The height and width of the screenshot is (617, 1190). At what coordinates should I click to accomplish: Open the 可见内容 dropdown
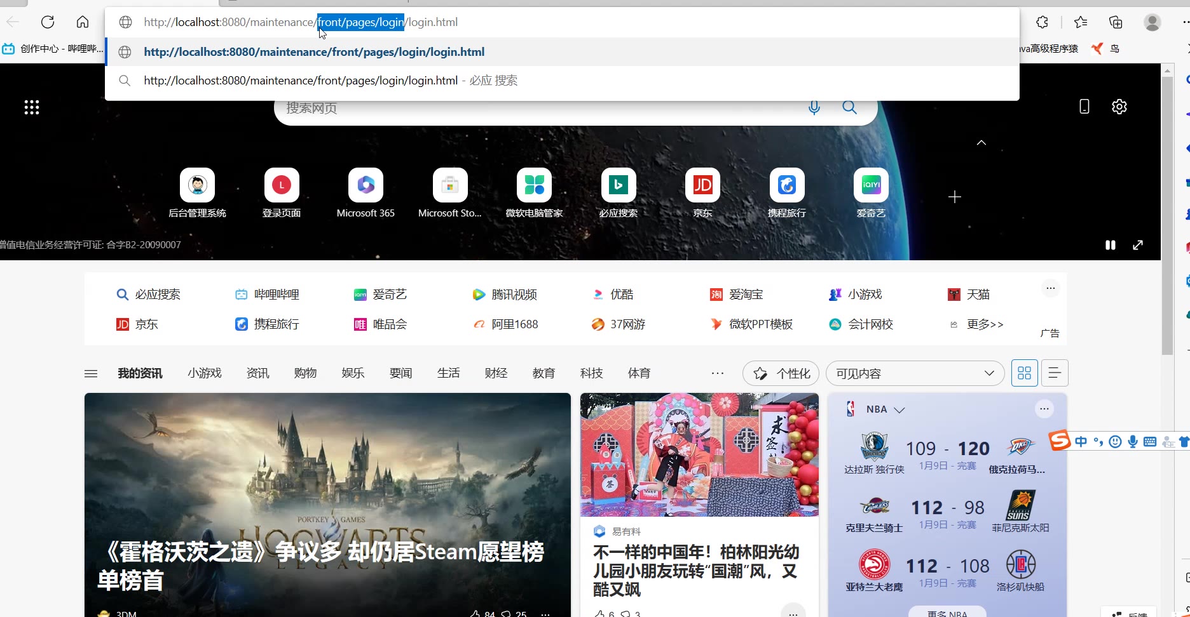tap(915, 373)
